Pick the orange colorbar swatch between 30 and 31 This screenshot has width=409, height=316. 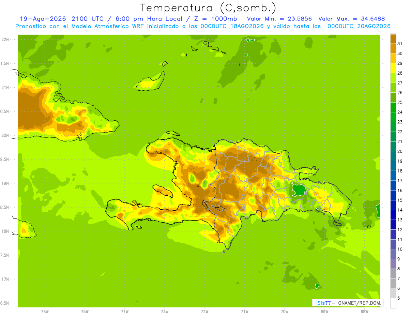point(393,49)
